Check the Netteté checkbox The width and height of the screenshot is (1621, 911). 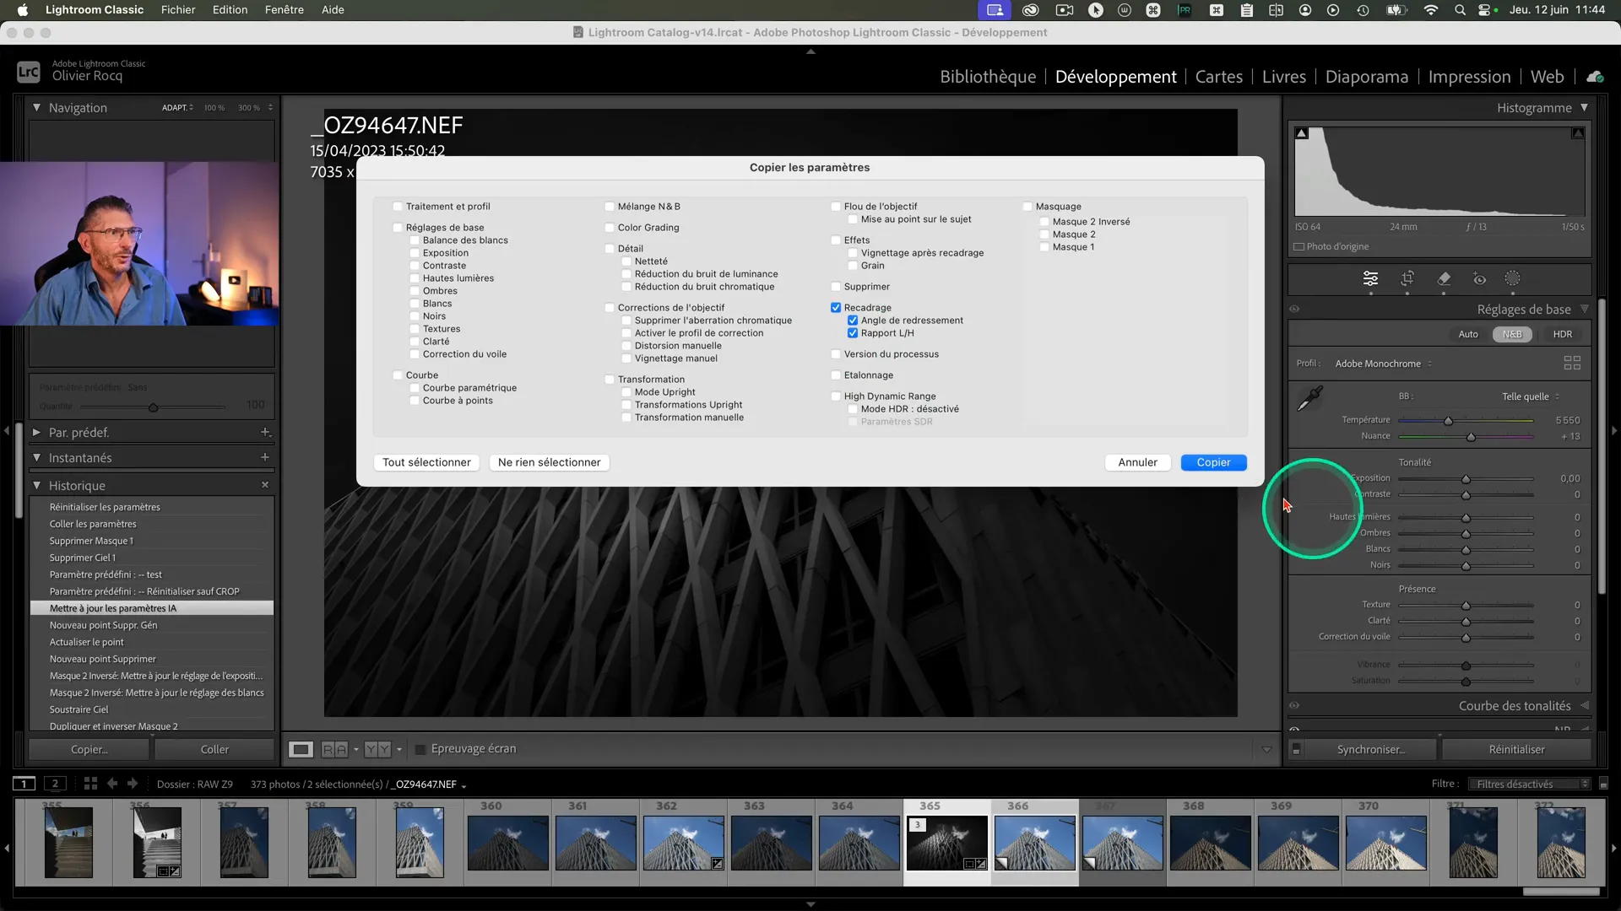pos(626,261)
